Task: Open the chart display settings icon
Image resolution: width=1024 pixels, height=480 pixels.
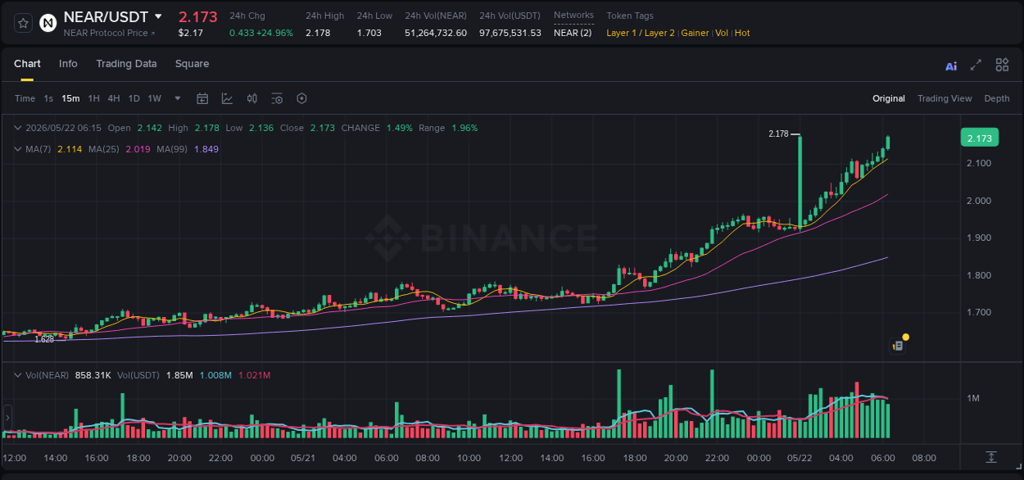Action: [x=277, y=98]
